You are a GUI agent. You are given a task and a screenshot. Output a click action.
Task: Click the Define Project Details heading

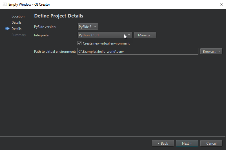point(59,16)
